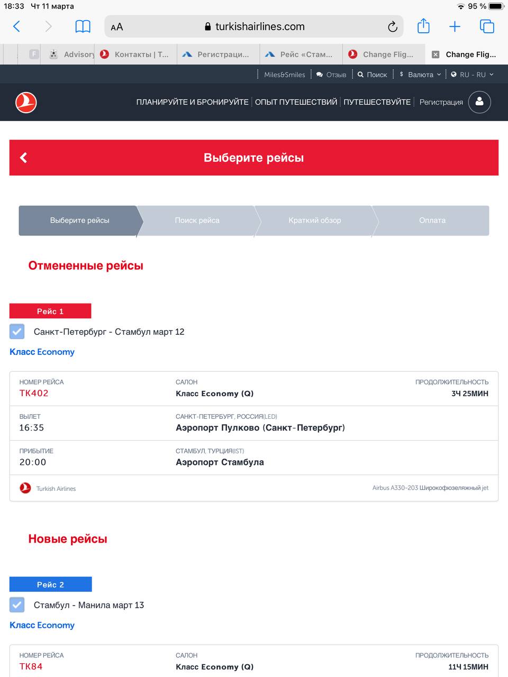Tap the Wi-Fi status icon

(460, 6)
